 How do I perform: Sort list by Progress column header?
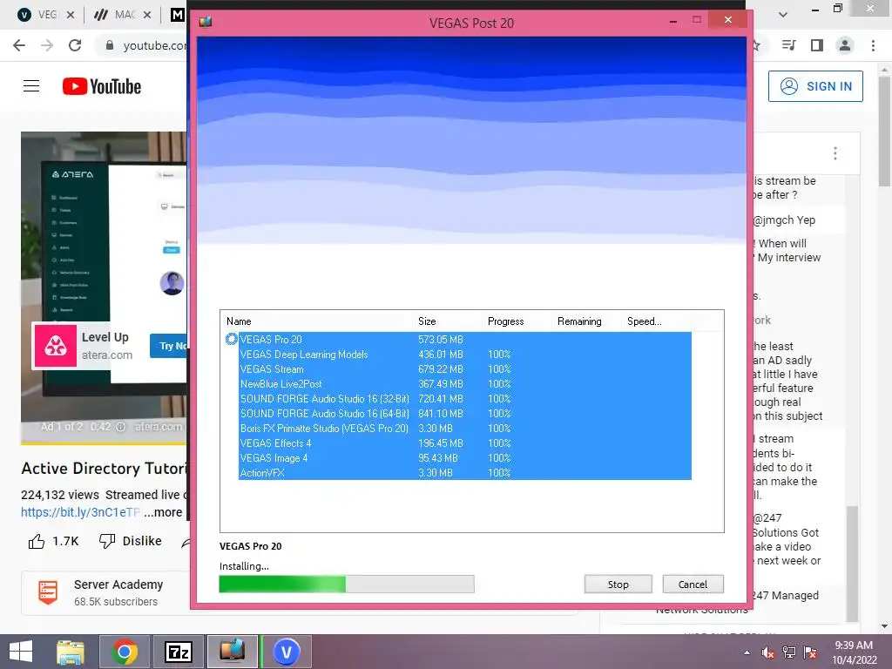[x=517, y=321]
